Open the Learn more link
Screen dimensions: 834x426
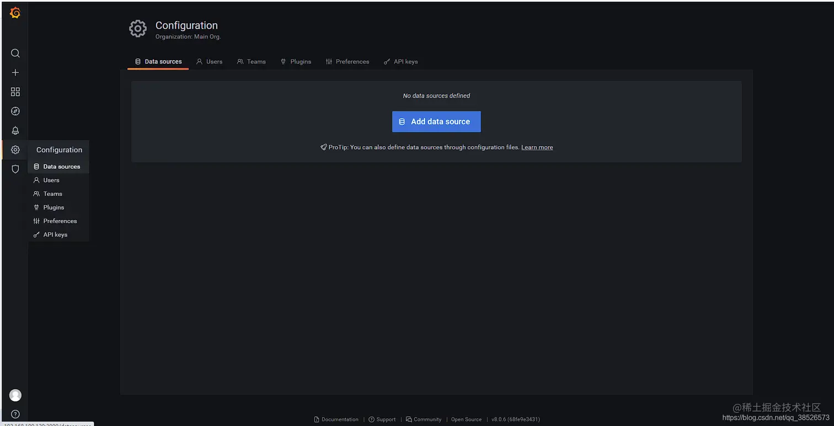pos(537,147)
